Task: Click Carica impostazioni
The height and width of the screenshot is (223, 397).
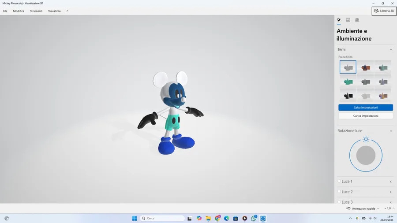Action: click(366, 116)
